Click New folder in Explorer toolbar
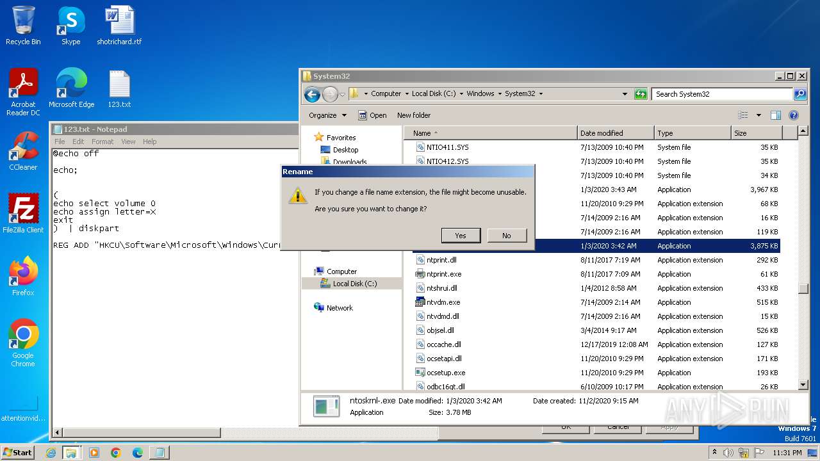 (x=414, y=115)
